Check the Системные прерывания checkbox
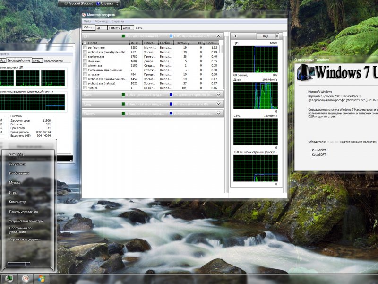The image size is (378, 284). pyautogui.click(x=85, y=70)
